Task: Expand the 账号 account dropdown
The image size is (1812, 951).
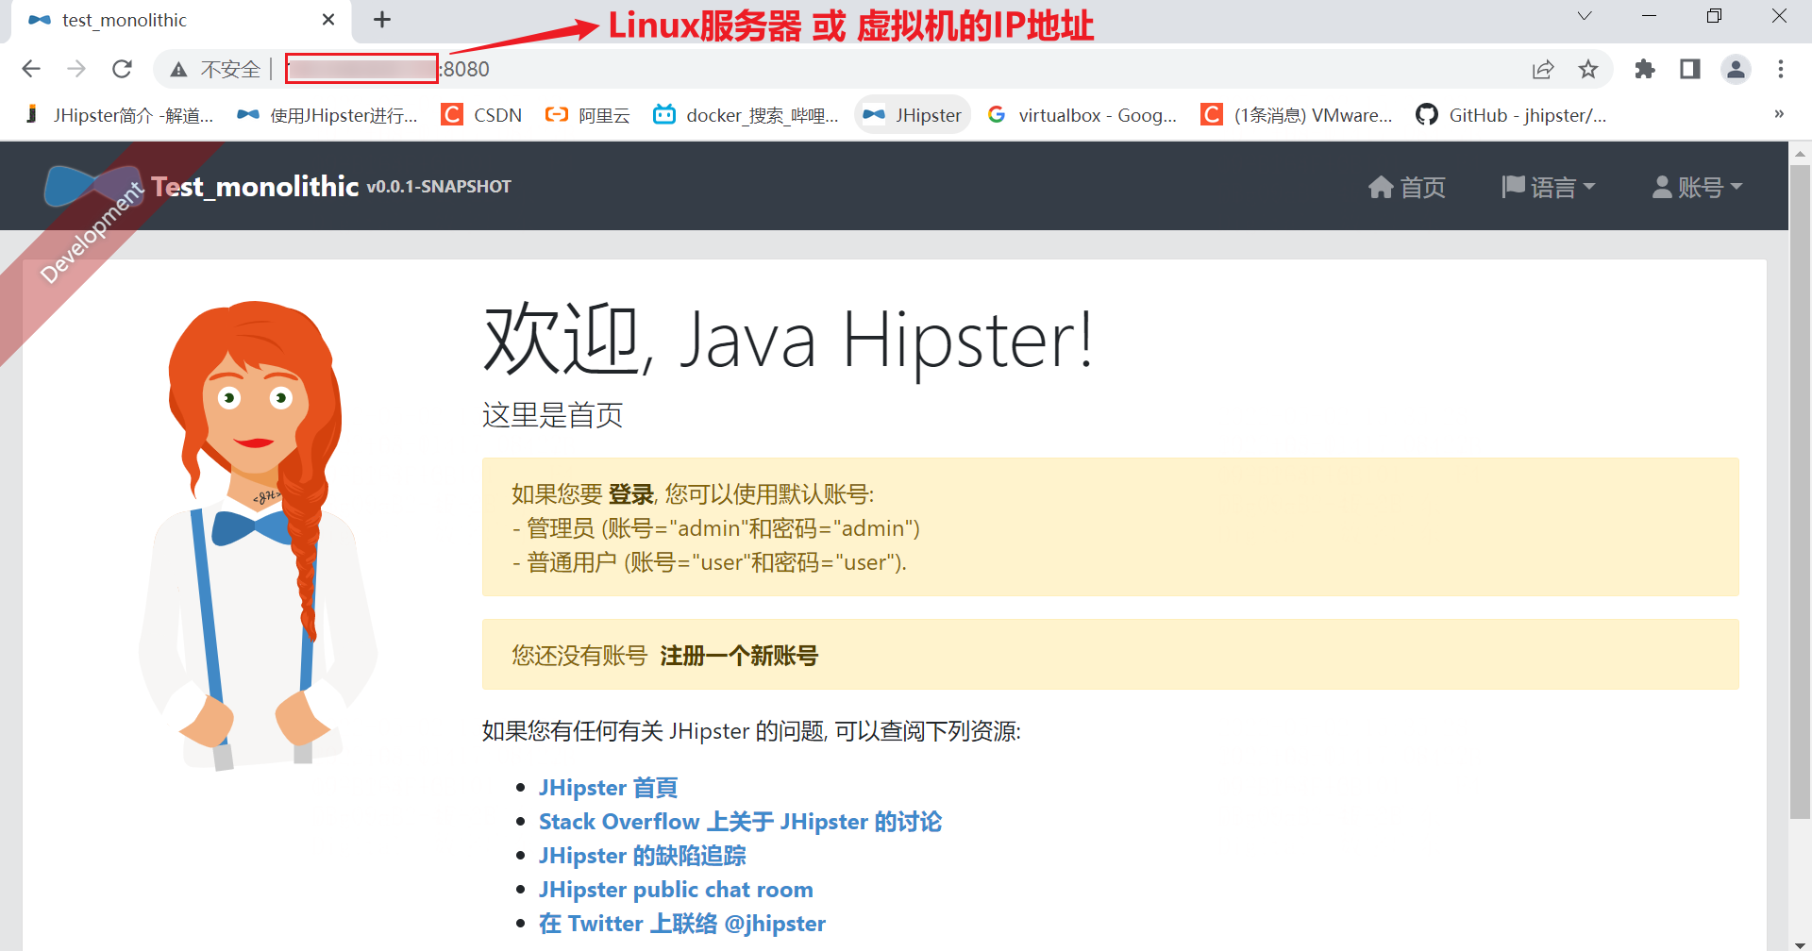Action: point(1697,187)
